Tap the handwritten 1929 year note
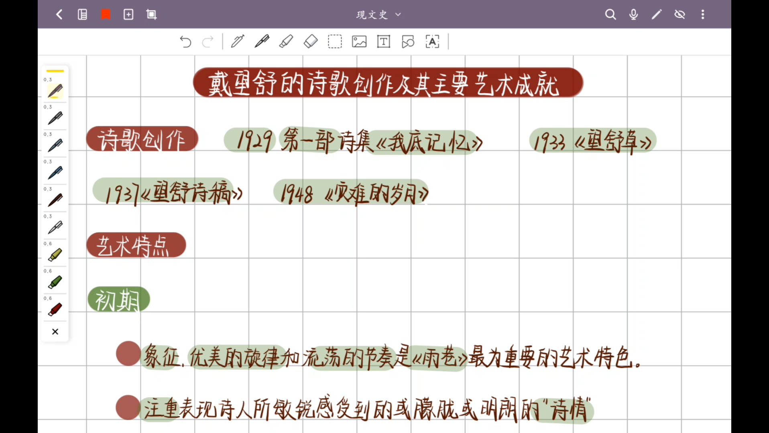The height and width of the screenshot is (433, 769). [x=254, y=140]
